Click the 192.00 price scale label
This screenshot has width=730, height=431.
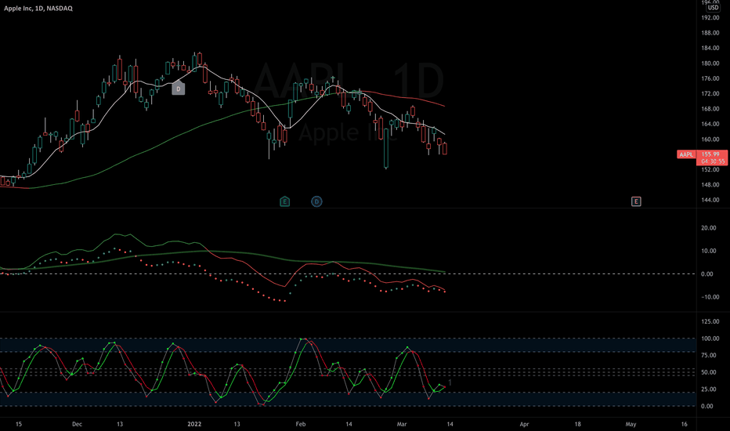tap(710, 18)
